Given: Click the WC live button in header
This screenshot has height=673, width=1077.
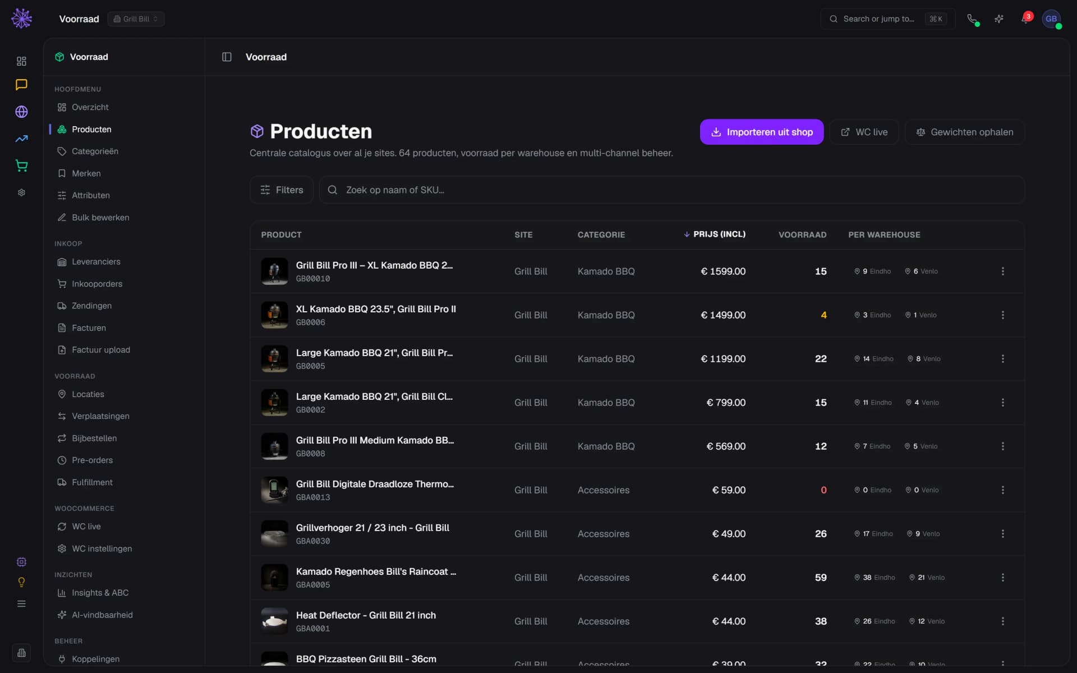Looking at the screenshot, I should 864,132.
